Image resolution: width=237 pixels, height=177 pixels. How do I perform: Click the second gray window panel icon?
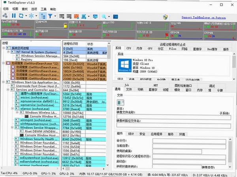(x=69, y=16)
